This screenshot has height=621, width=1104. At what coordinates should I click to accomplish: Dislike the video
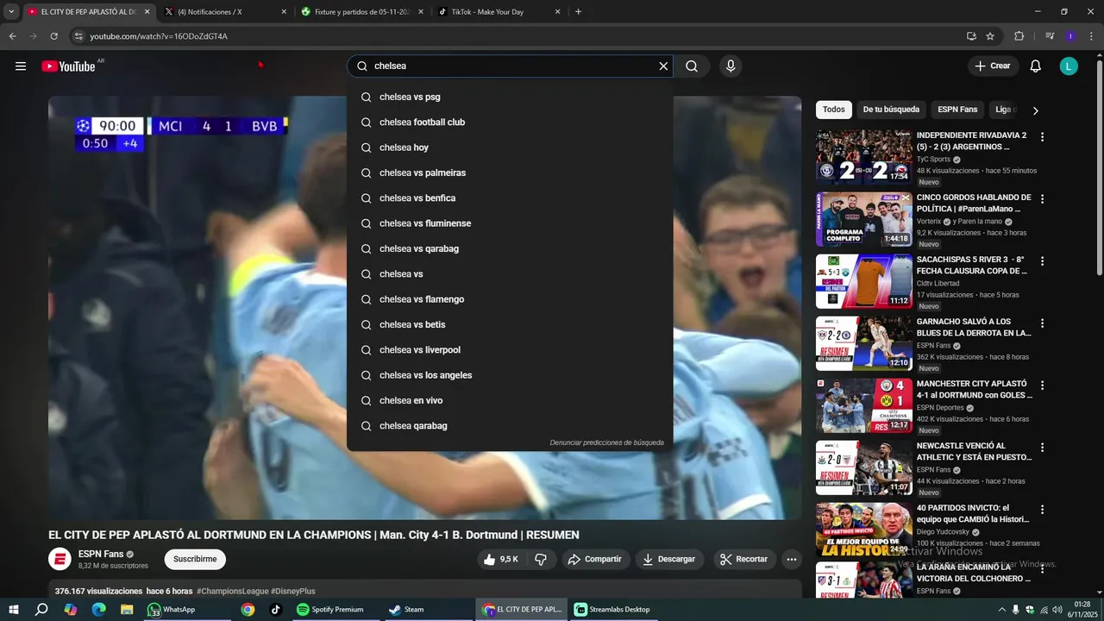[541, 559]
